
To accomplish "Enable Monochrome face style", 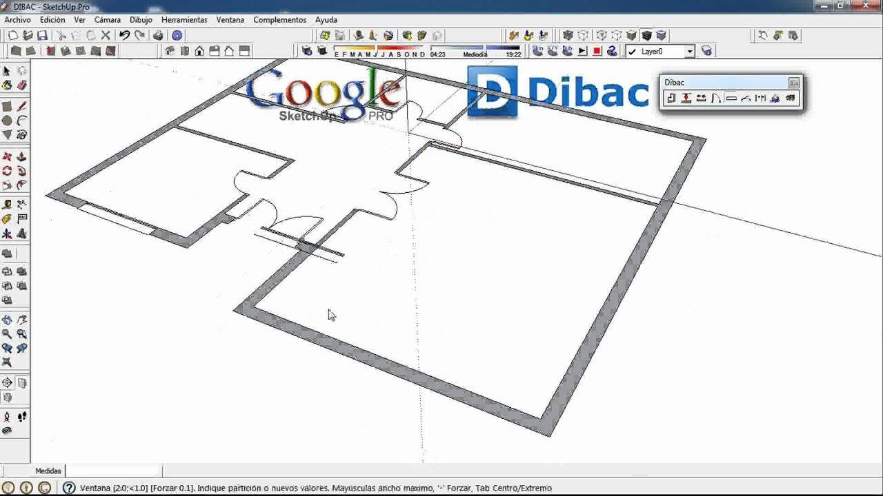I will point(662,35).
